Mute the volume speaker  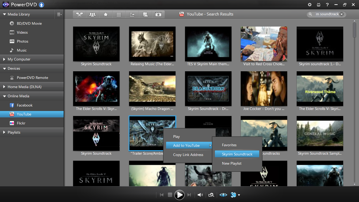click(x=200, y=195)
